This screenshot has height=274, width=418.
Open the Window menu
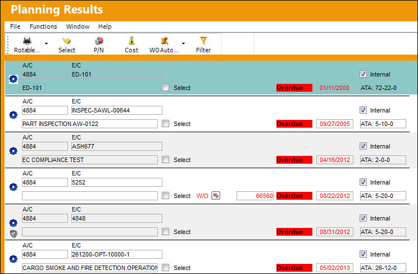pyautogui.click(x=78, y=26)
